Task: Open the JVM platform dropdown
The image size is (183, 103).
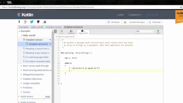Action: (145, 31)
